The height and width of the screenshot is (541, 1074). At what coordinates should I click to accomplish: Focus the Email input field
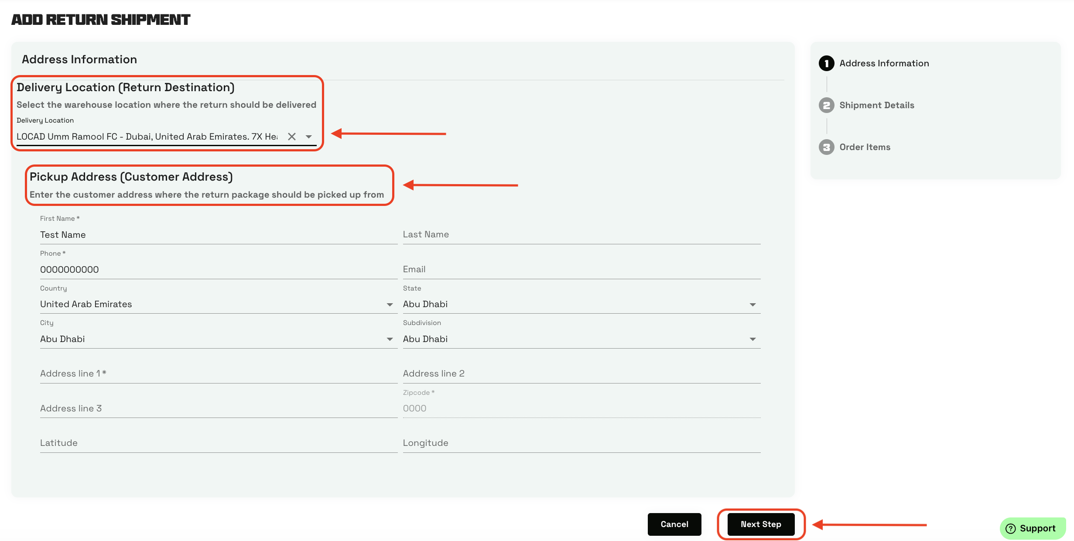coord(581,269)
